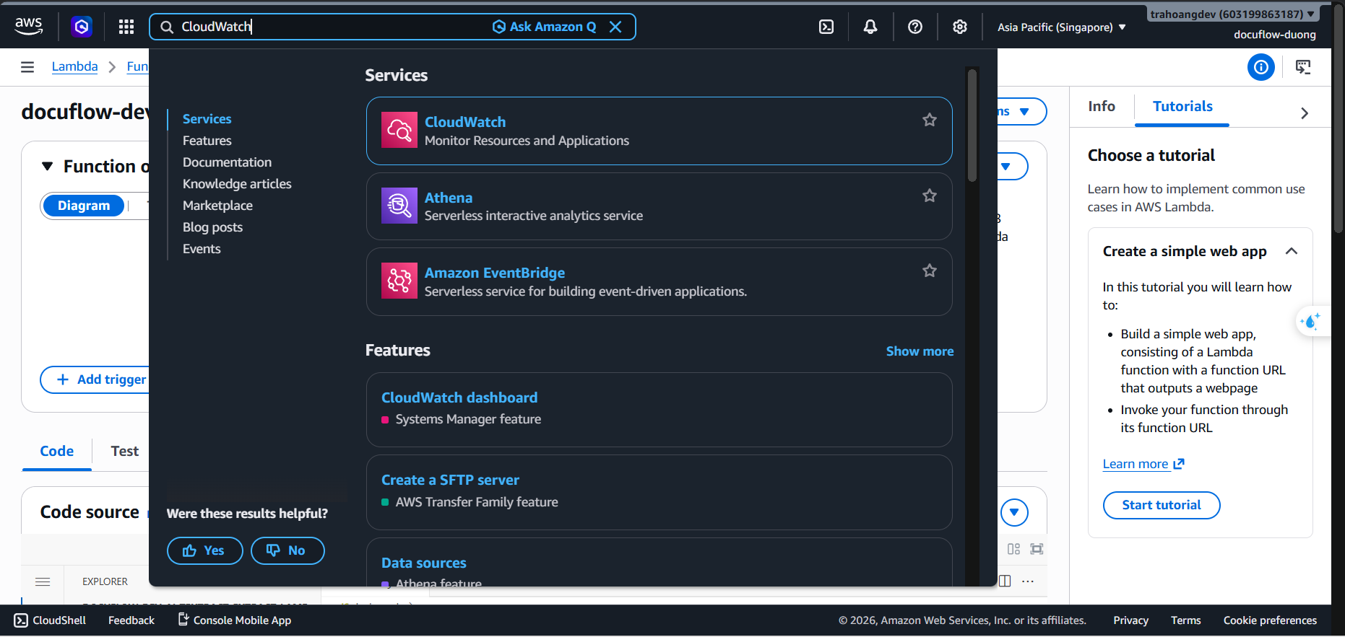Open the circular dropdown beside Code source
This screenshot has height=637, width=1345.
pyautogui.click(x=1015, y=512)
